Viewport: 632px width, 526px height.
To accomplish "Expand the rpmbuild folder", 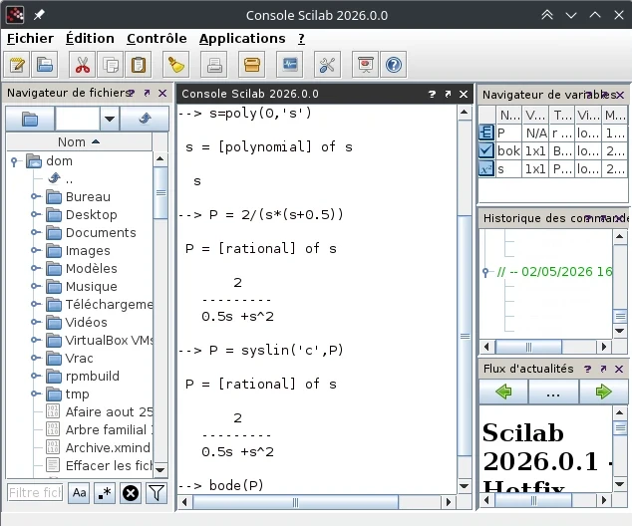I will pyautogui.click(x=36, y=376).
